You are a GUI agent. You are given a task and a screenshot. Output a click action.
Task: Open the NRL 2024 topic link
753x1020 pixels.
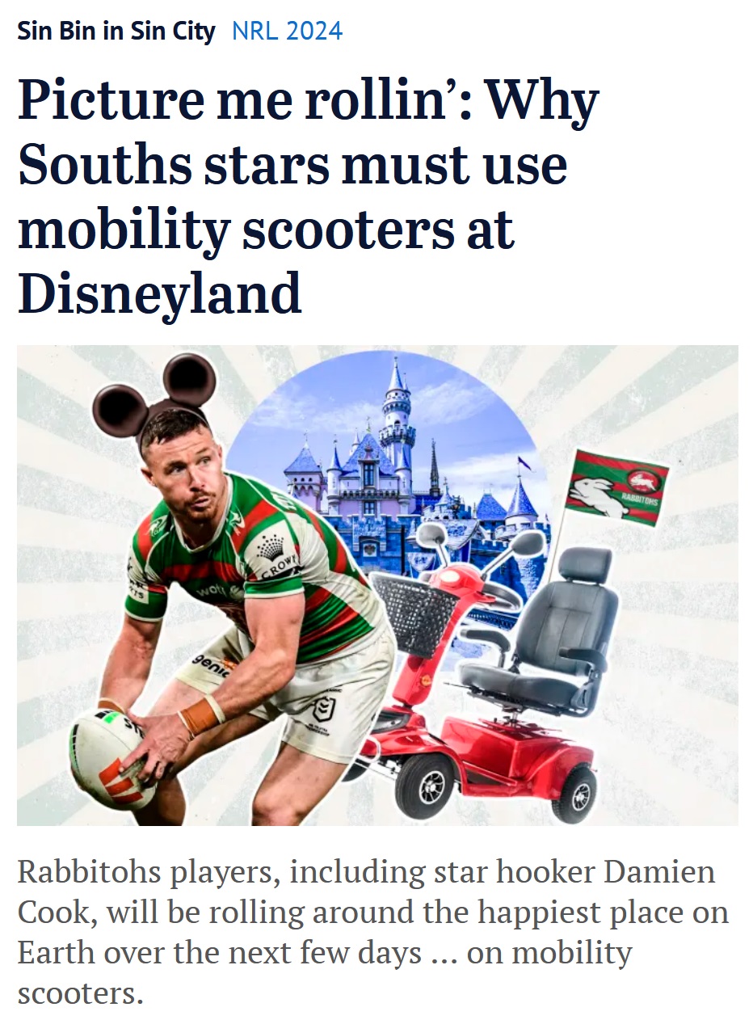coord(287,32)
